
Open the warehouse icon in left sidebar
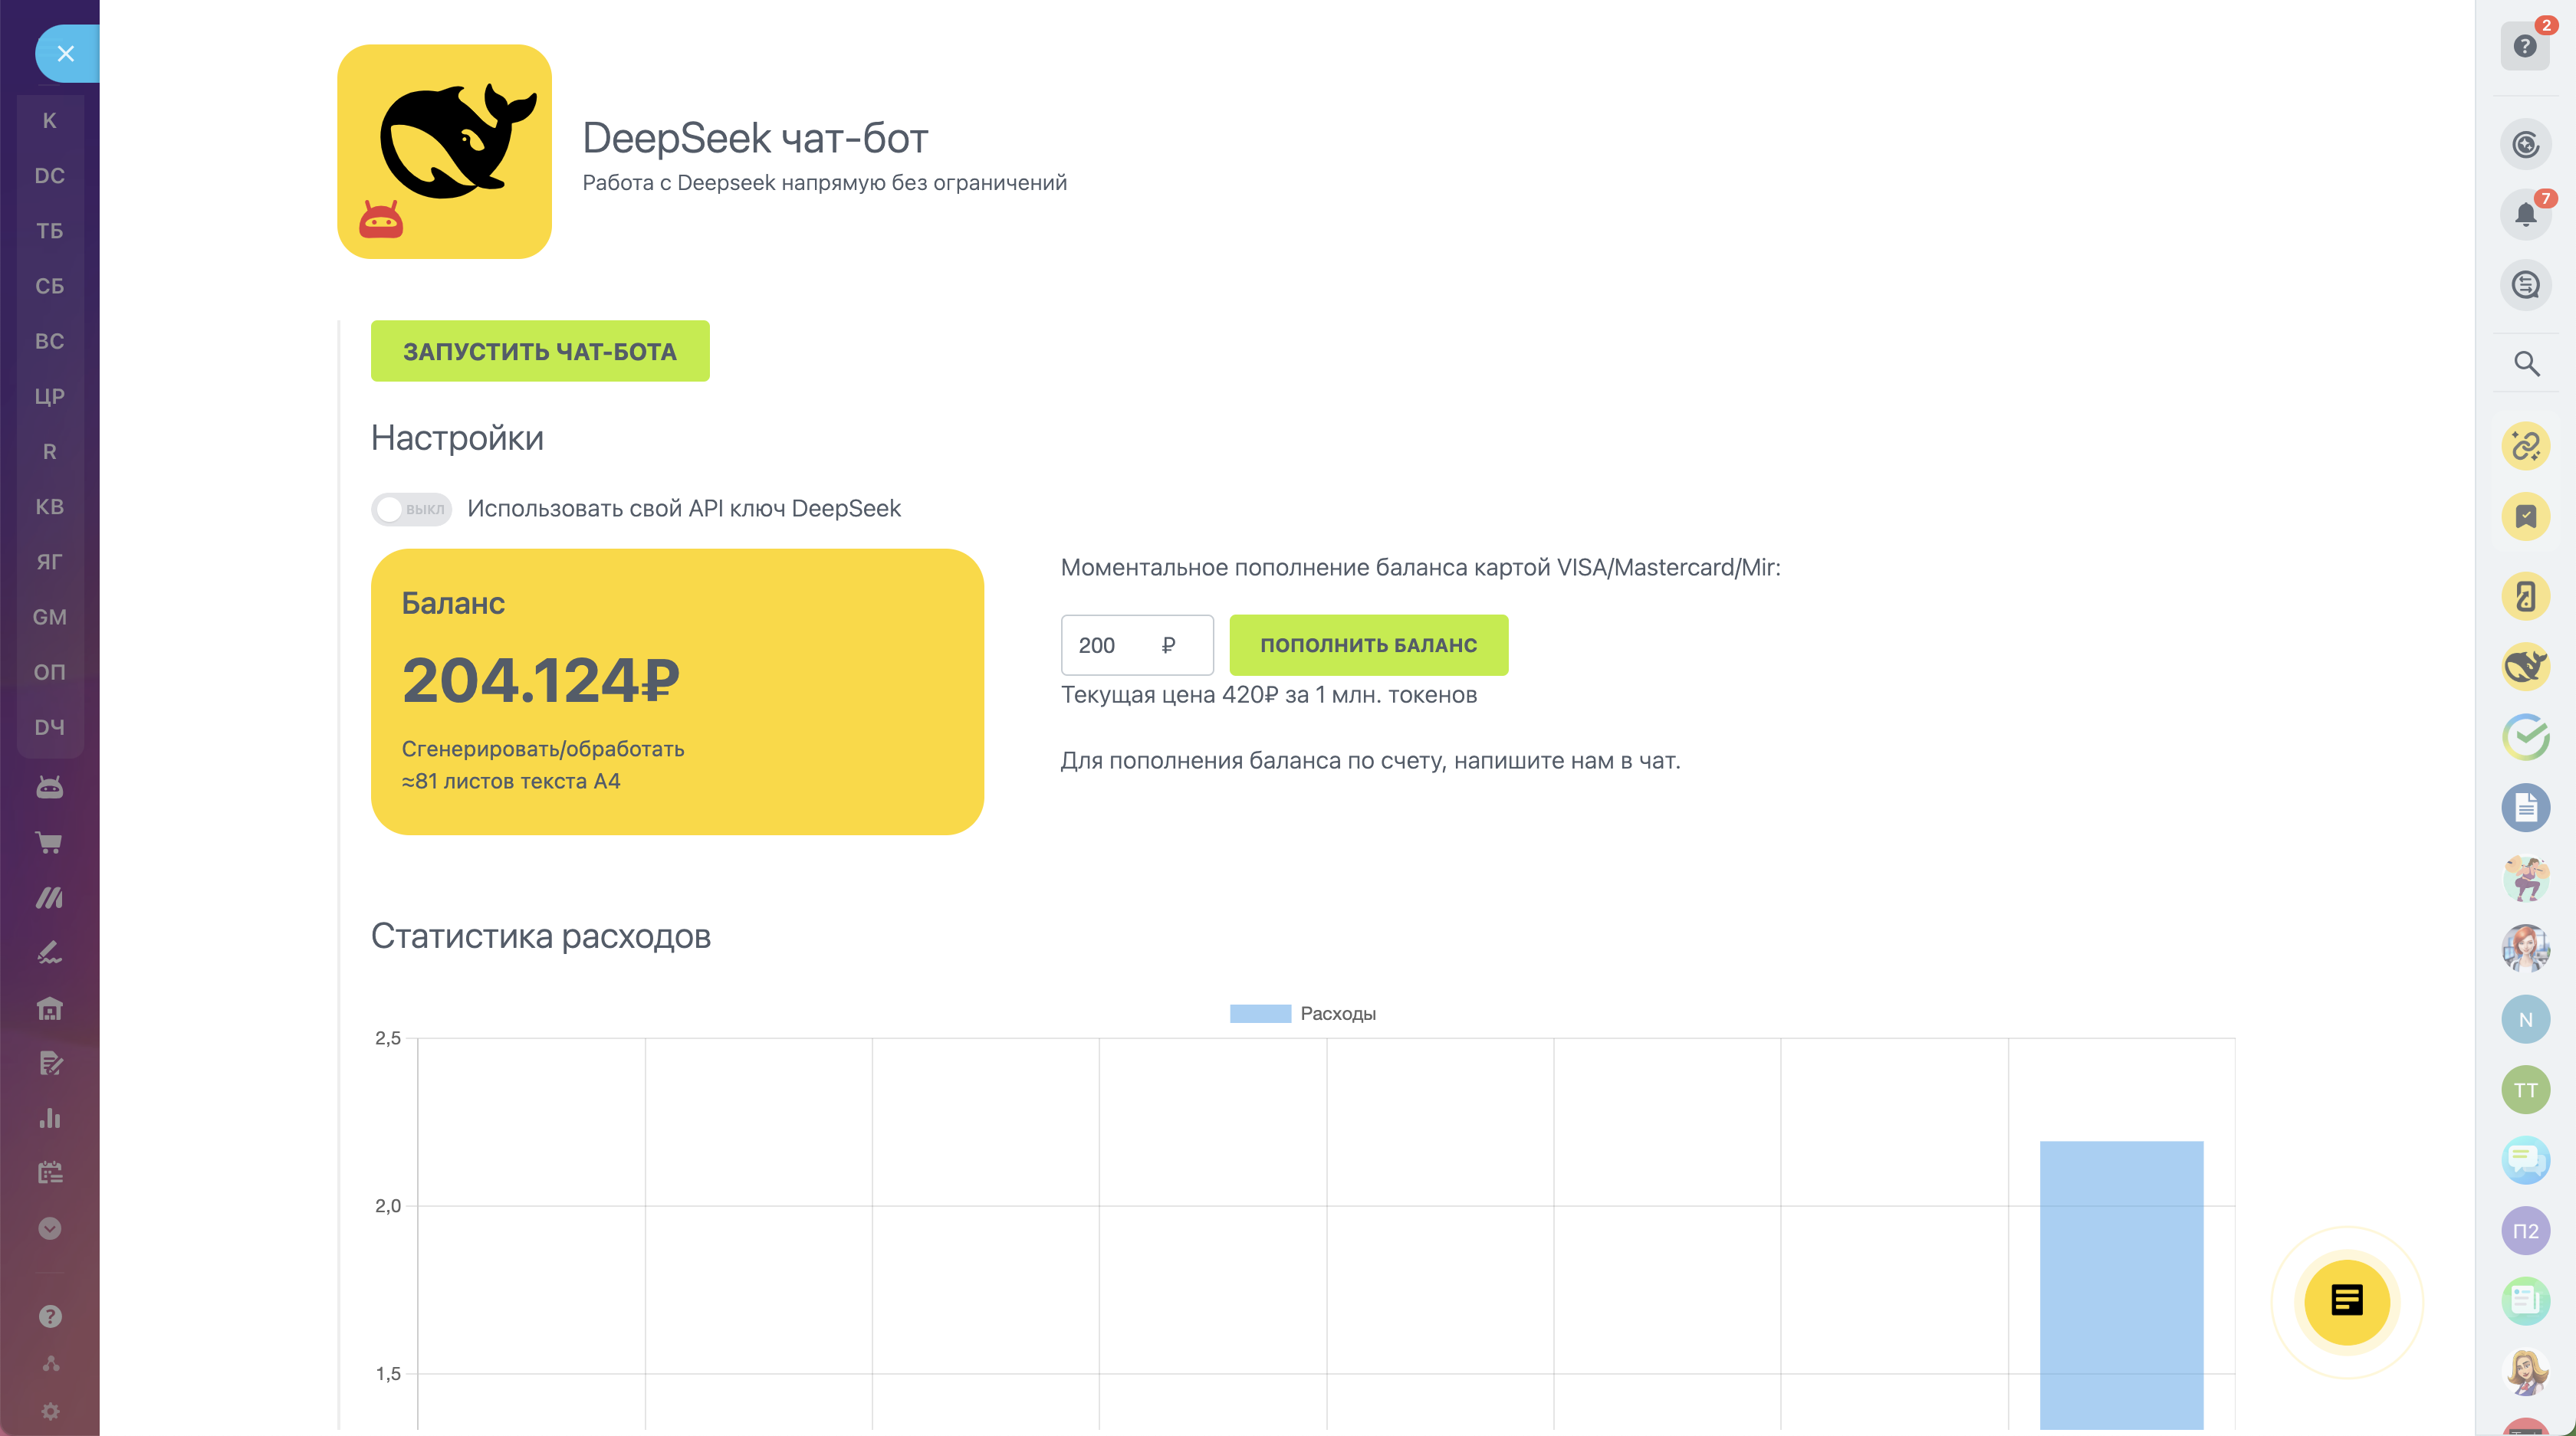point(49,1008)
